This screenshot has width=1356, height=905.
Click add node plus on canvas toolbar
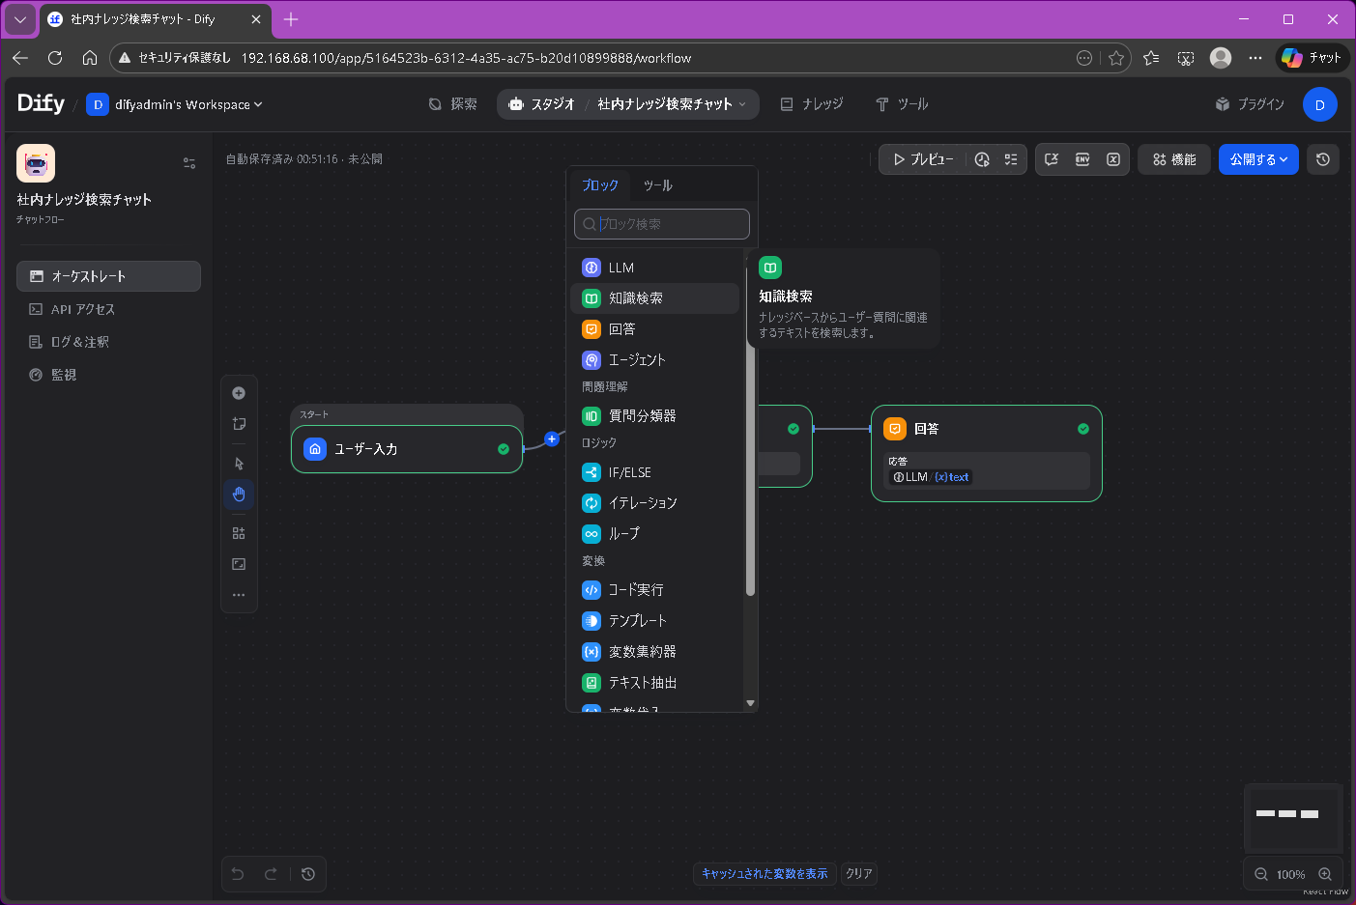(x=239, y=393)
